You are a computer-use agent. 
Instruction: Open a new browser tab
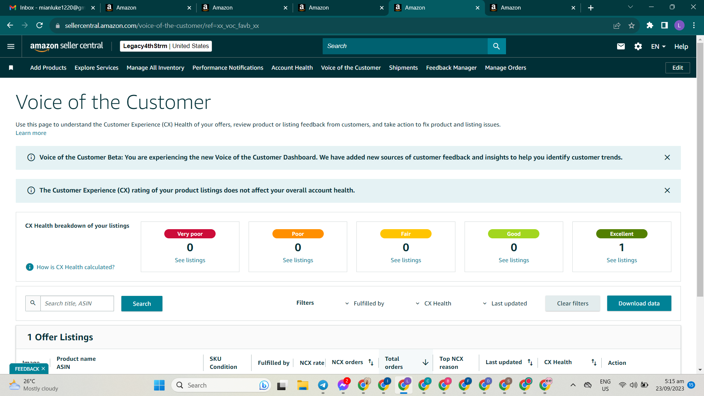tap(591, 8)
